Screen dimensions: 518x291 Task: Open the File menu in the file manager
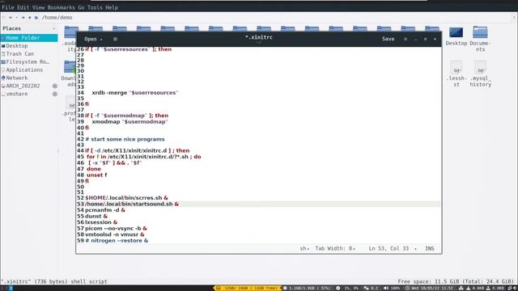[8, 7]
